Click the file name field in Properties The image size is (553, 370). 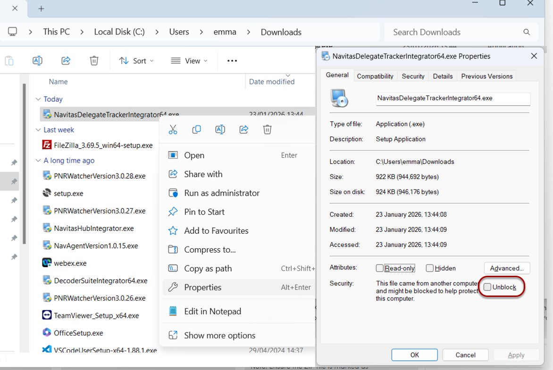(x=453, y=99)
